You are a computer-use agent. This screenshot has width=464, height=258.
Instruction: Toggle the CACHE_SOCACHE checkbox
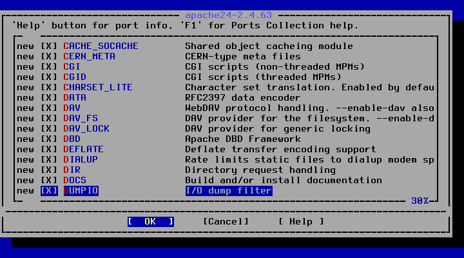coord(49,46)
